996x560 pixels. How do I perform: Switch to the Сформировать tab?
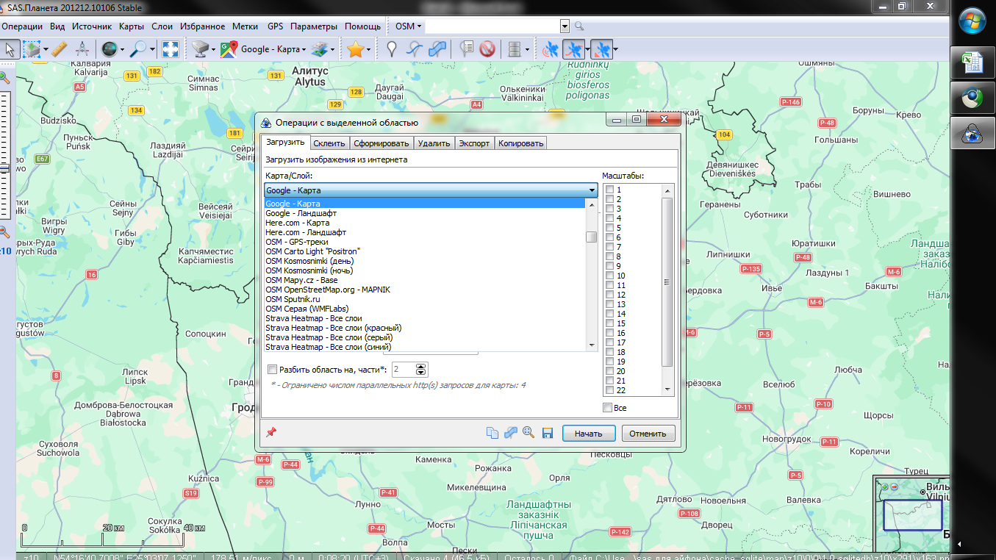pos(381,143)
